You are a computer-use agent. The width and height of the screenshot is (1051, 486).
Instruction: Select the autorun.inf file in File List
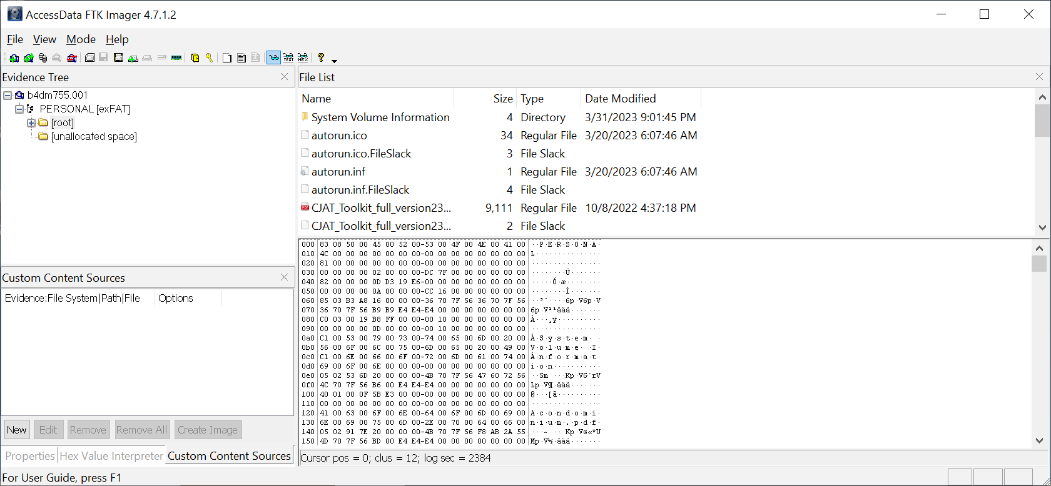[338, 172]
